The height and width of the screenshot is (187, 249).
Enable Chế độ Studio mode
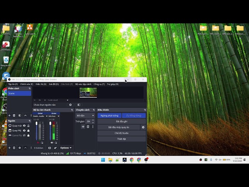(121, 133)
